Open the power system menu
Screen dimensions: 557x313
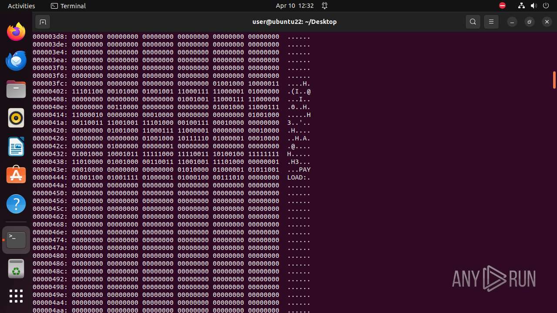pyautogui.click(x=546, y=6)
